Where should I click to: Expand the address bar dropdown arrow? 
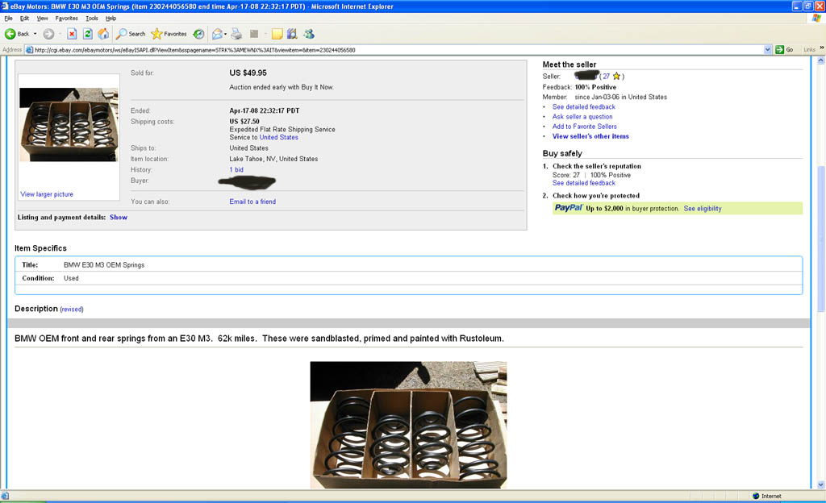[x=768, y=49]
